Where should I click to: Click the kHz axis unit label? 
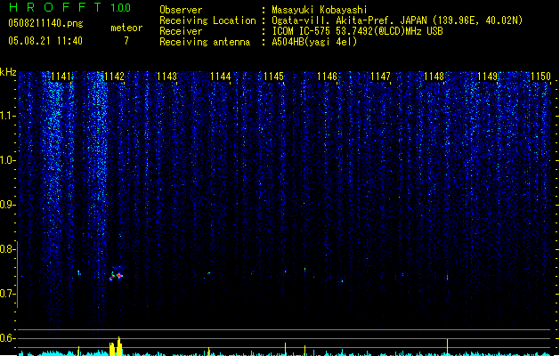click(8, 72)
